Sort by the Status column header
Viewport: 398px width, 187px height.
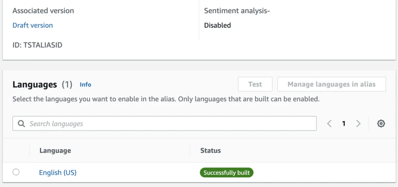tap(210, 151)
